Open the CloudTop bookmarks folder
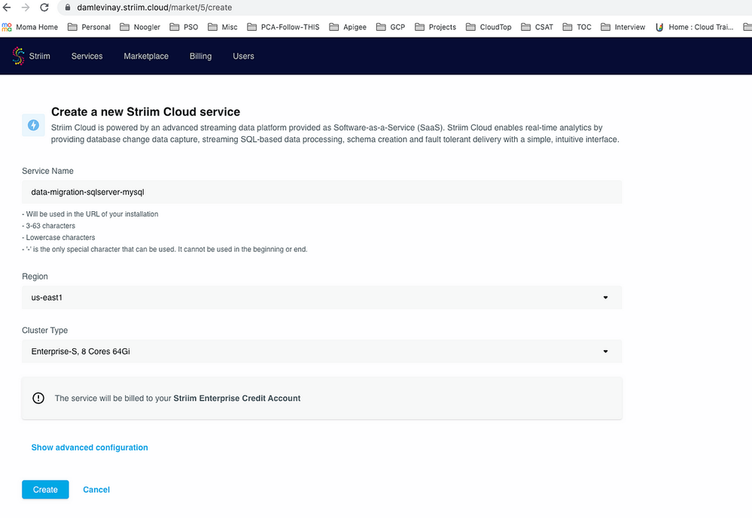752x518 pixels. pyautogui.click(x=489, y=27)
